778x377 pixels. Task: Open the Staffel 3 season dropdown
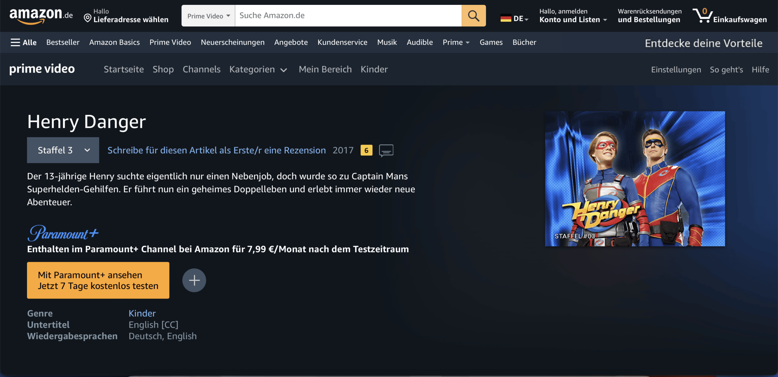(x=63, y=150)
